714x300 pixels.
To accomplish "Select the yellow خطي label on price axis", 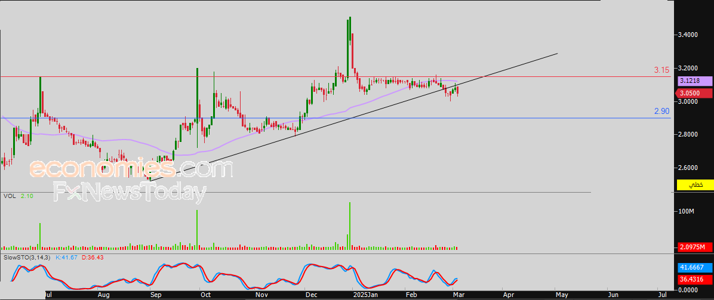I will (x=695, y=185).
